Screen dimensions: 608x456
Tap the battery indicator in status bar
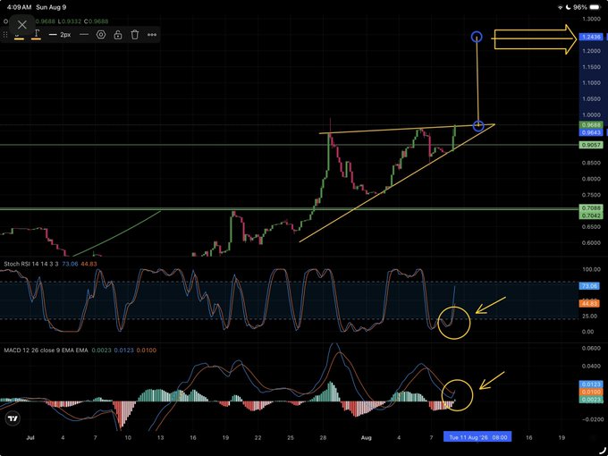[x=594, y=7]
